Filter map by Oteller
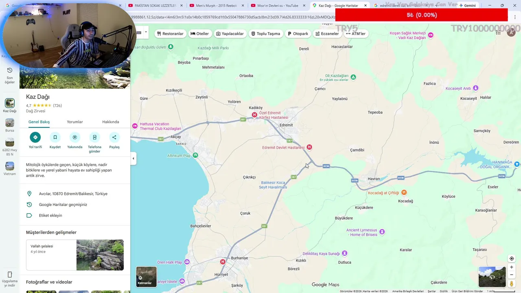 [199, 33]
